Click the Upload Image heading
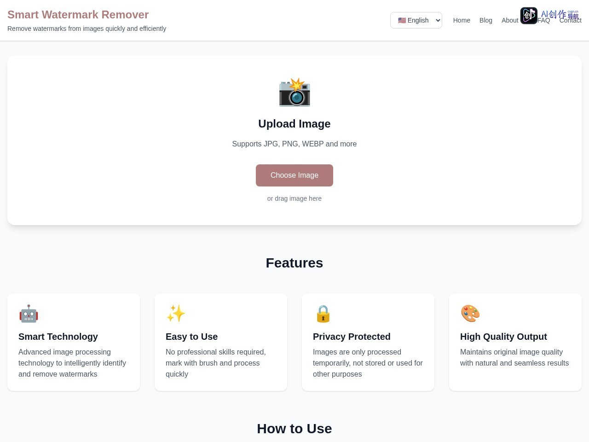589x442 pixels. tap(294, 124)
